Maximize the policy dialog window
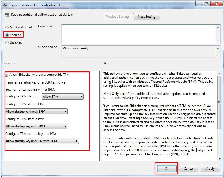The width and height of the screenshot is (224, 177). point(207,4)
